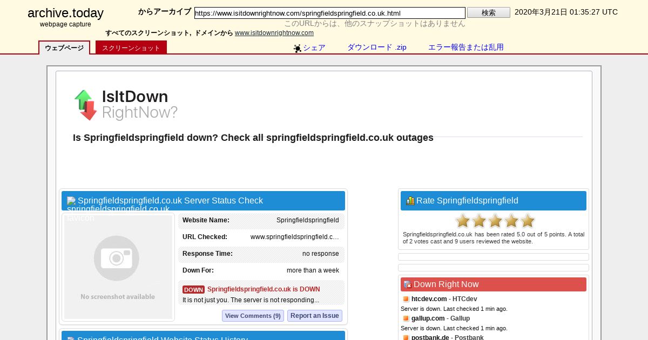Click the orange icon beside postbank.de
This screenshot has width=648, height=340.
(x=406, y=338)
